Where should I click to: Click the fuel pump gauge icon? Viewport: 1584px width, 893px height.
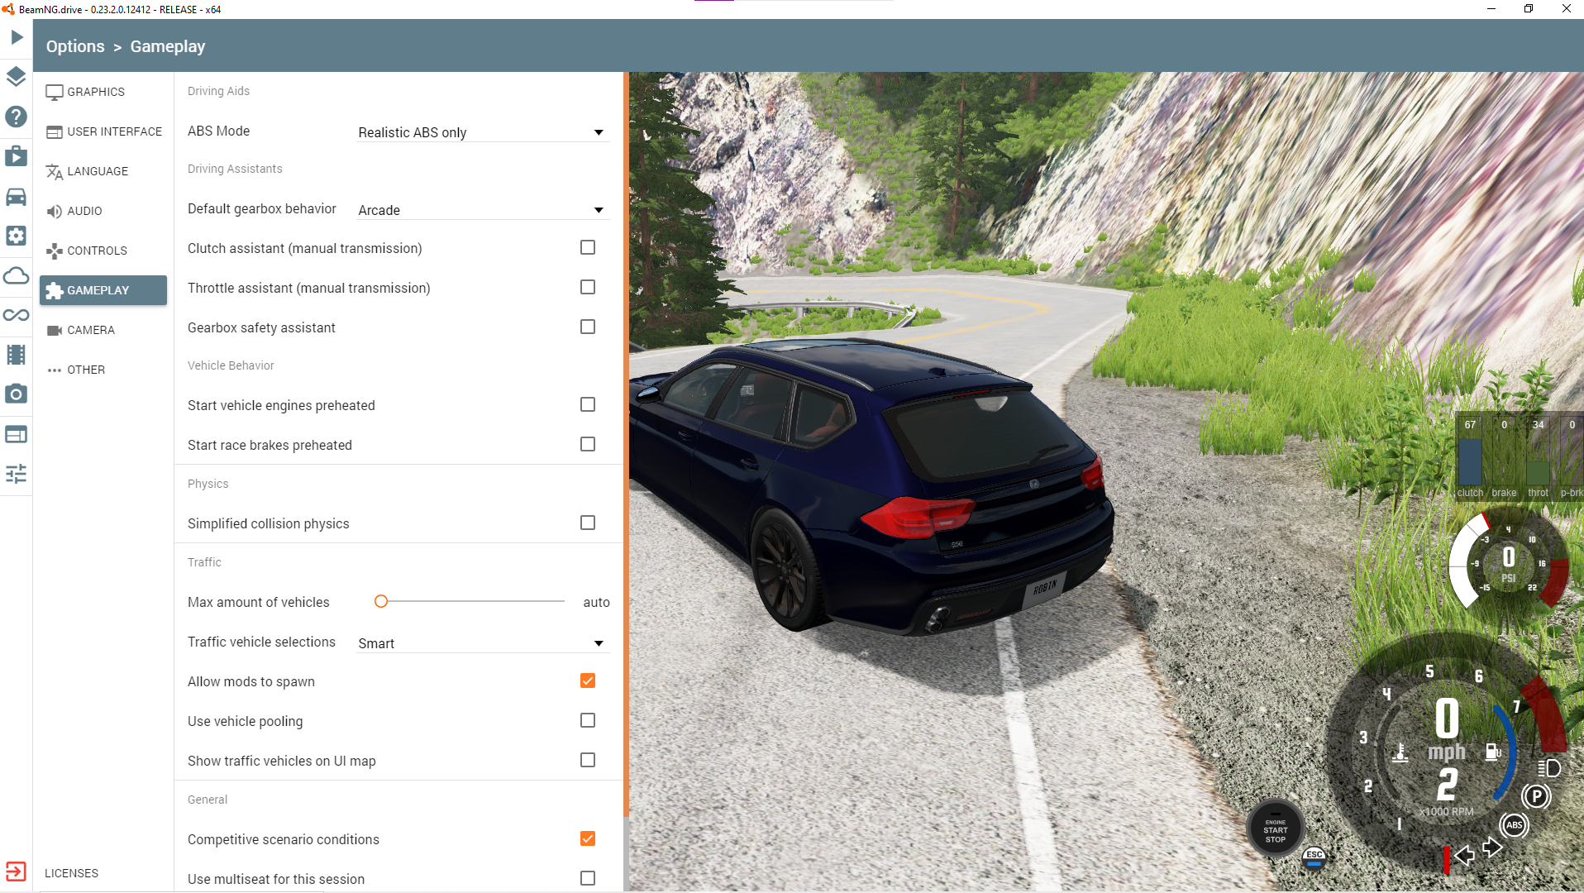(x=1493, y=752)
